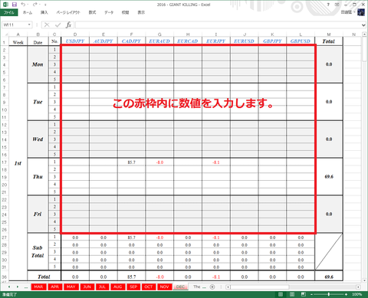368x298 pixels.
Task: Open the Undo history dropdown arrow
Action: pyautogui.click(x=28, y=5)
